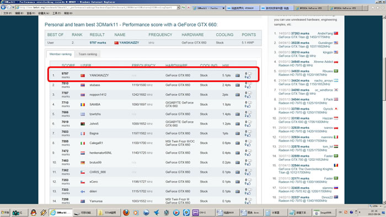Click the red stop-loading X icon
The width and height of the screenshot is (386, 217).
click(189, 8)
